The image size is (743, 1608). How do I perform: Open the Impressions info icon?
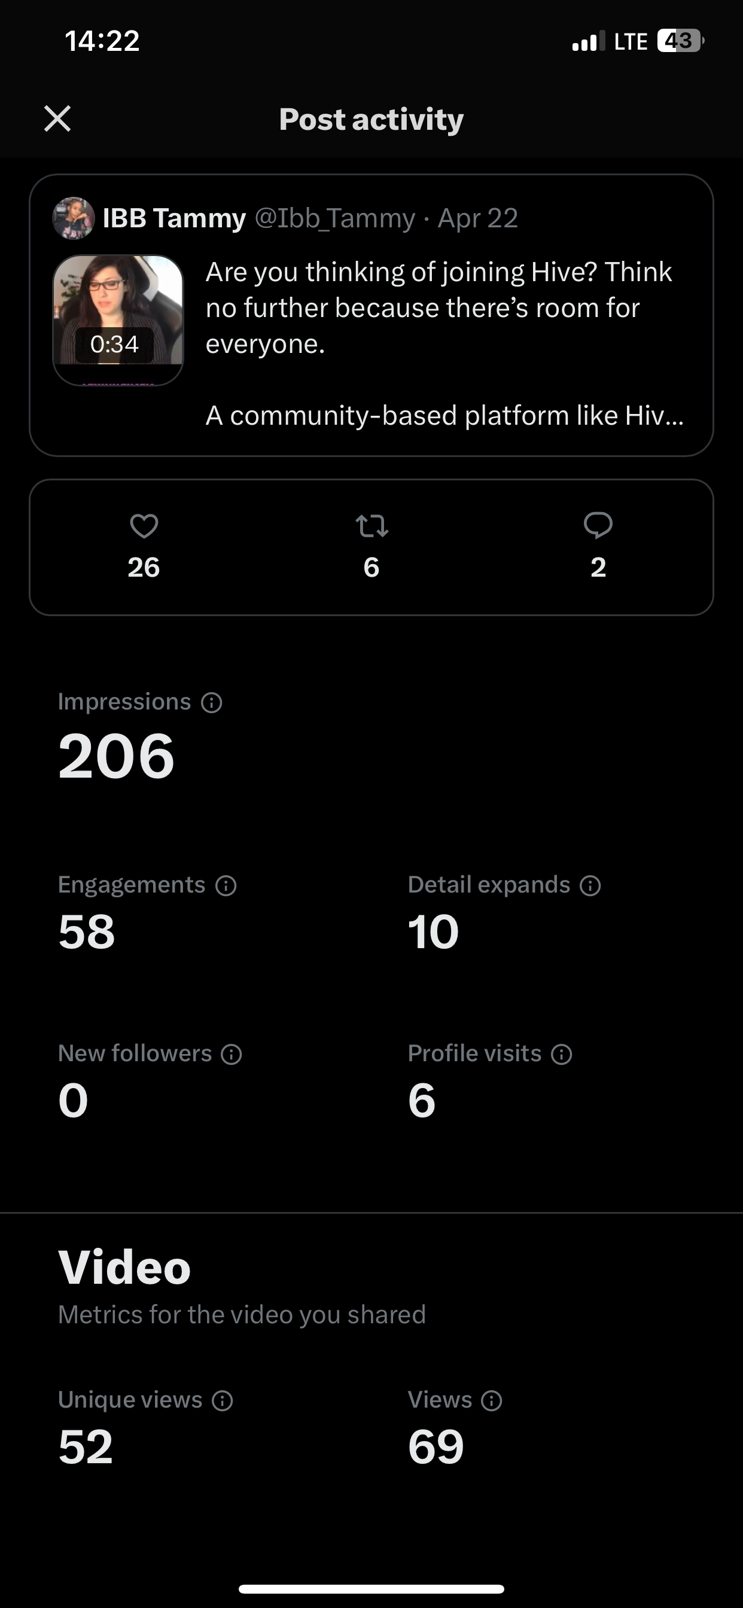pos(212,703)
